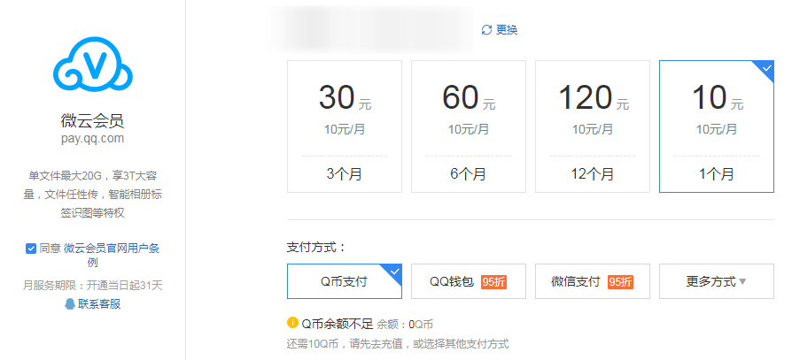792x360 pixels.
Task: Pick QQ钱包 as payment method
Action: pos(454,281)
